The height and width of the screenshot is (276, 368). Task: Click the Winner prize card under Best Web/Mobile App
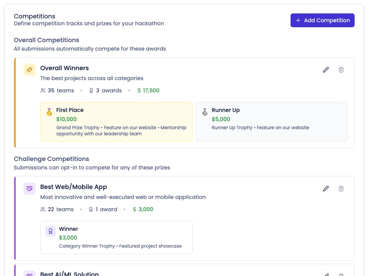116,237
